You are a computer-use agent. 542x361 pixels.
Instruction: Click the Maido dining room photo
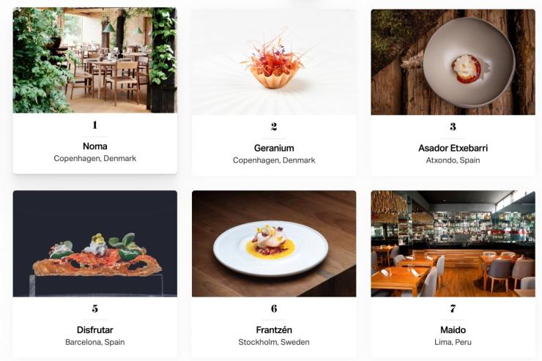pyautogui.click(x=453, y=244)
